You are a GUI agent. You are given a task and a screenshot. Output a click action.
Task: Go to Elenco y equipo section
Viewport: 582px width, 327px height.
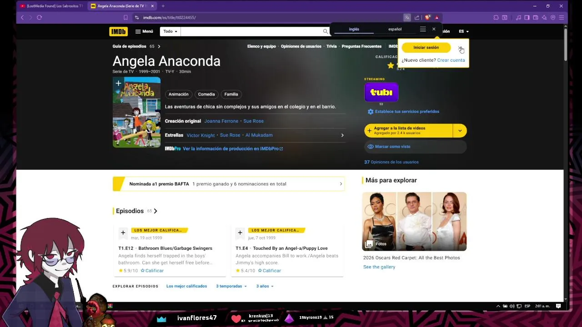point(261,46)
